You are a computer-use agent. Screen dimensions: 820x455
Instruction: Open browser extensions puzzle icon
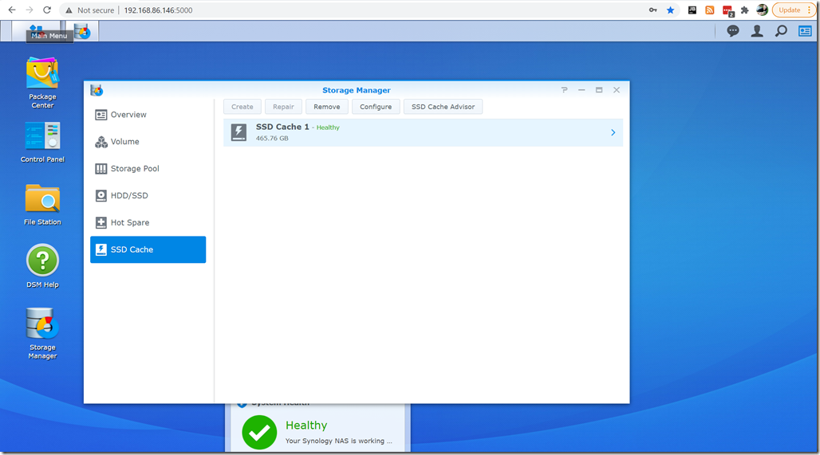point(745,10)
